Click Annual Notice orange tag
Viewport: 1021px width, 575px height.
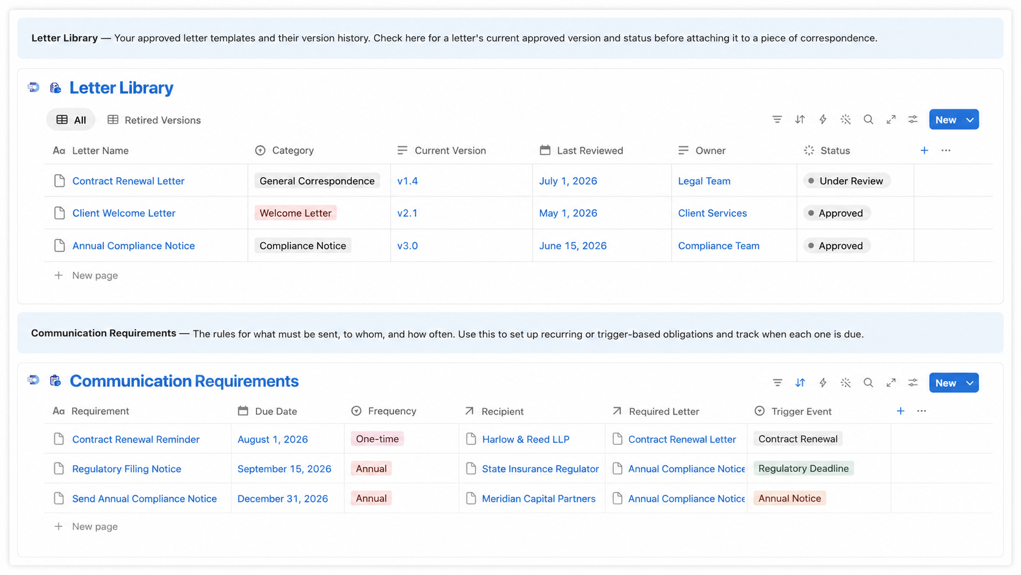tap(790, 499)
